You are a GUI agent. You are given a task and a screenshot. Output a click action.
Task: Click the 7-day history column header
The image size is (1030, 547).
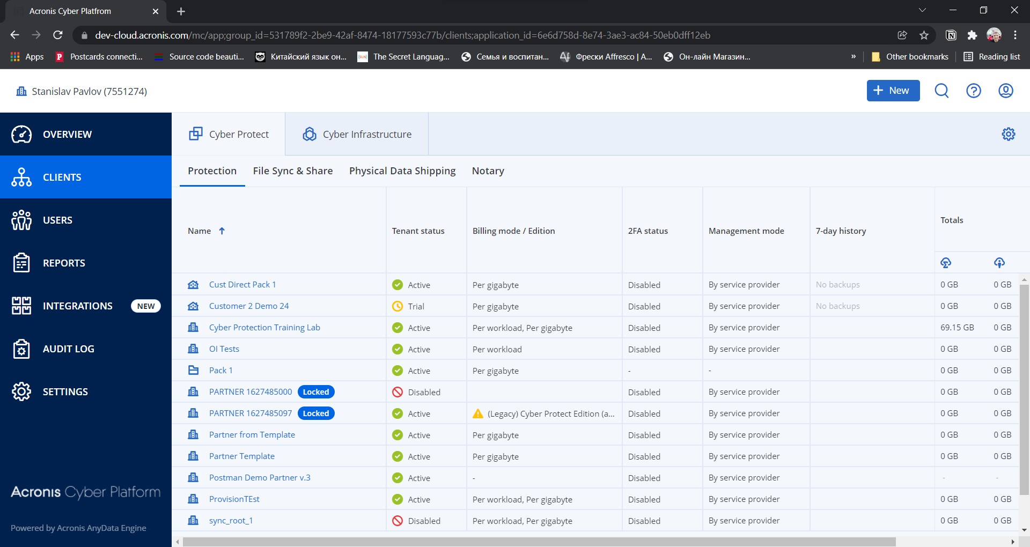point(841,231)
